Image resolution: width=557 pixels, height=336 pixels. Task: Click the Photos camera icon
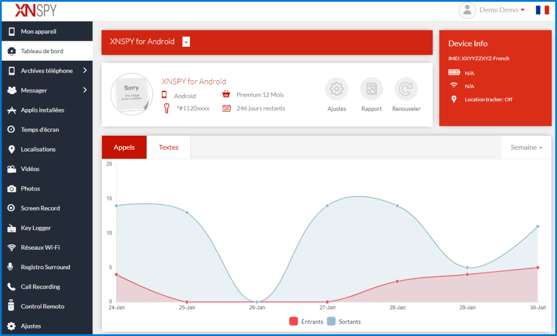pos(12,188)
